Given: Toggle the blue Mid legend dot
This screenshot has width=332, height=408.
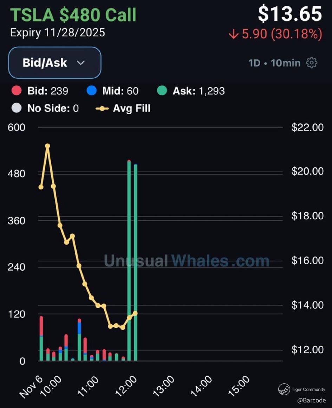Looking at the screenshot, I should tap(91, 91).
